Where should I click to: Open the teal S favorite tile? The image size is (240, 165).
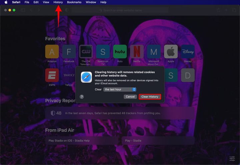point(171,75)
